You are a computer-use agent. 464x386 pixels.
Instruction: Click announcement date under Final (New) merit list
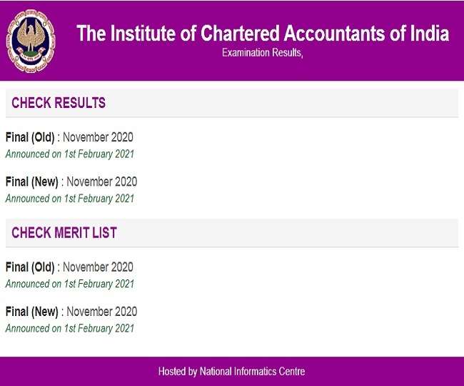(x=70, y=328)
